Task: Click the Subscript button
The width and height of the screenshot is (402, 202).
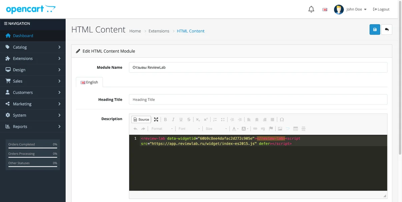Action: pos(198,119)
